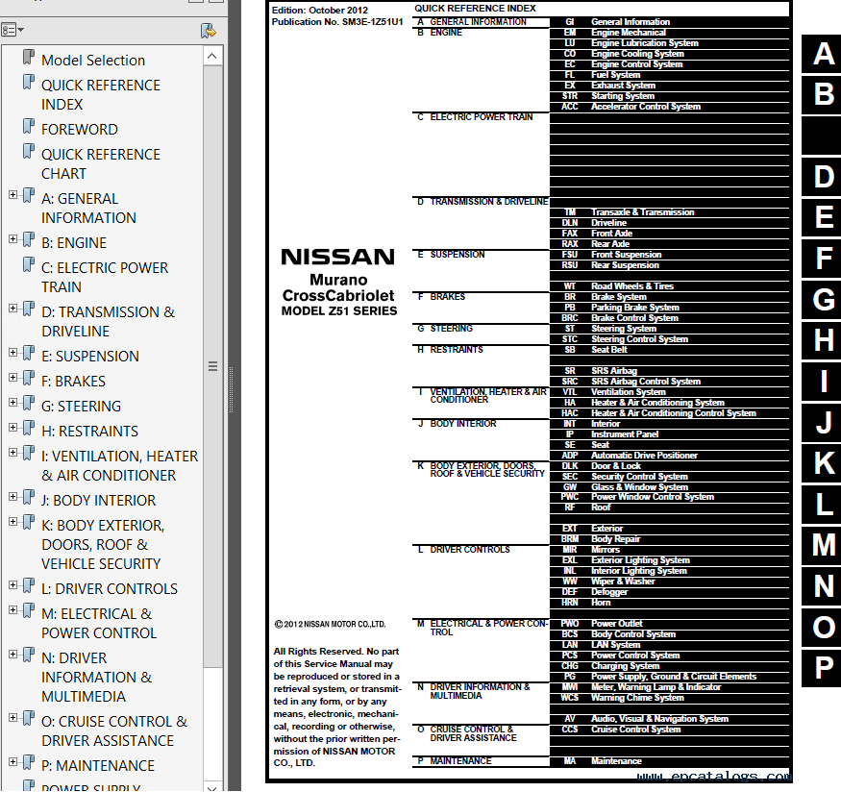Viewport: 841px width, 792px height.
Task: Select the D section tab on page edge
Action: click(x=822, y=177)
